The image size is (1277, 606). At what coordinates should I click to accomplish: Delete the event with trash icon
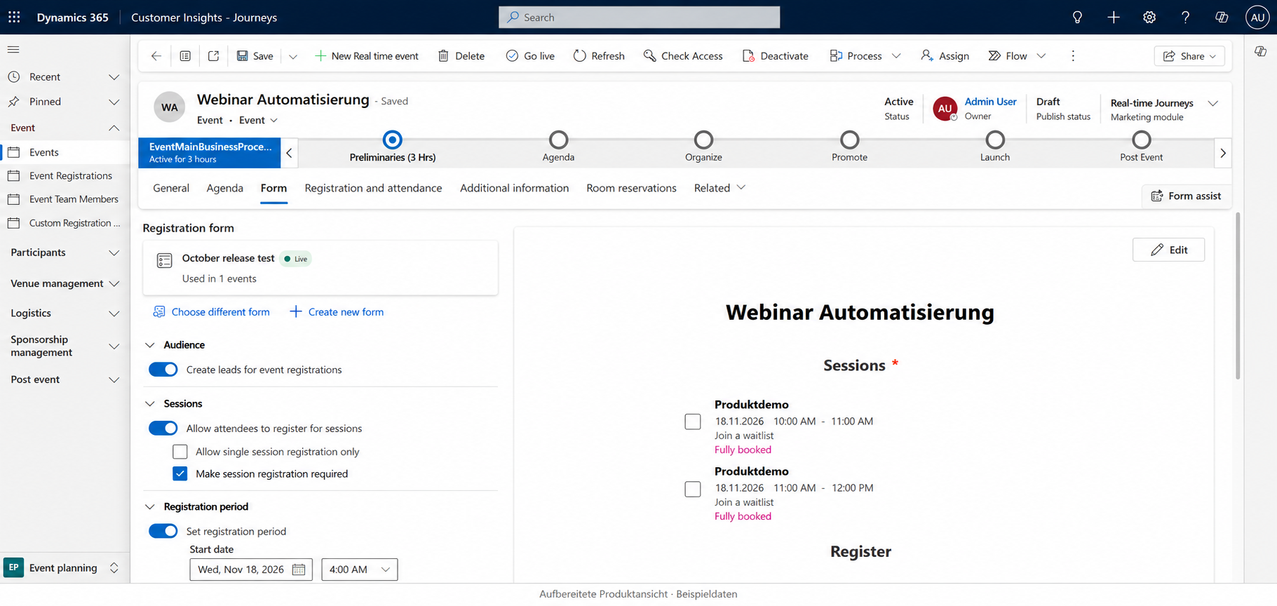click(x=461, y=55)
